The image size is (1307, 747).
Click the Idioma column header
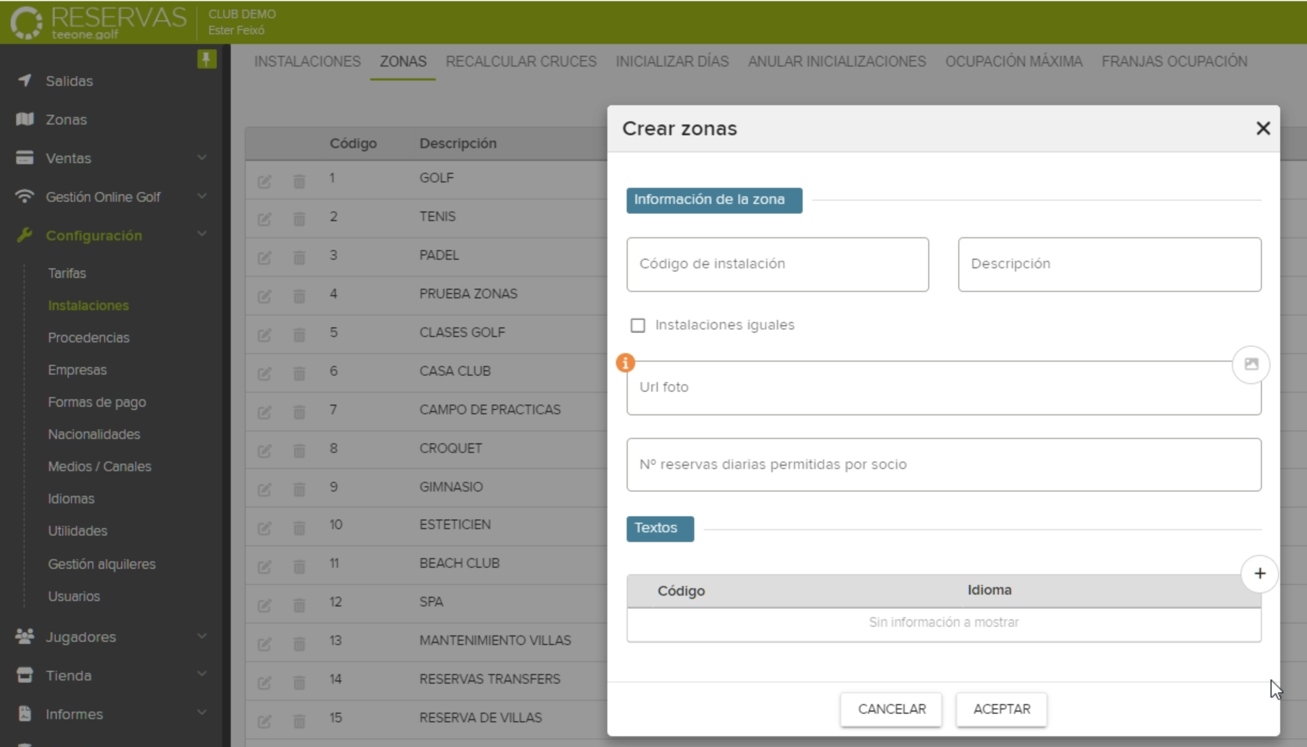coord(989,590)
